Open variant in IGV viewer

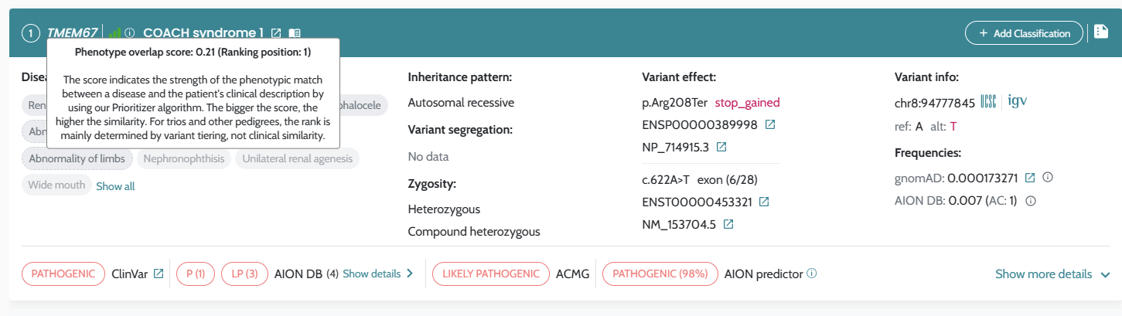pos(1018,102)
